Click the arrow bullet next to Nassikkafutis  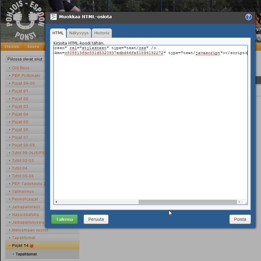tap(10, 215)
